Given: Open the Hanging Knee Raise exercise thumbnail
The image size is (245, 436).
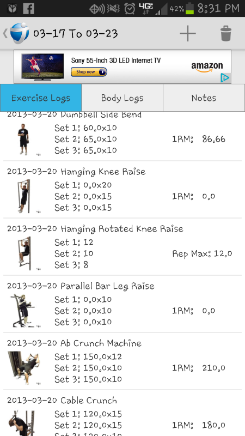Looking at the screenshot, I should (x=24, y=196).
